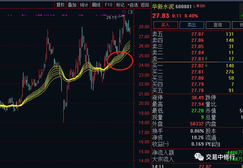Image resolution: width=243 pixels, height=168 pixels.
Task: Click 卖四 volume 148
Action: (230, 40)
